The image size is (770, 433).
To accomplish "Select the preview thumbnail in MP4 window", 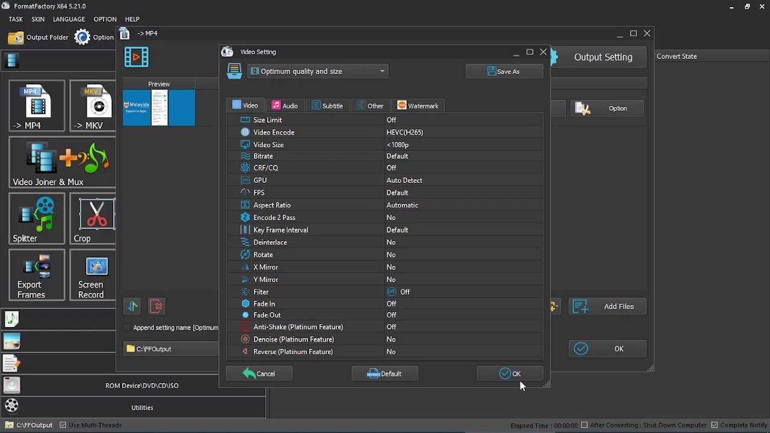I will coord(159,108).
